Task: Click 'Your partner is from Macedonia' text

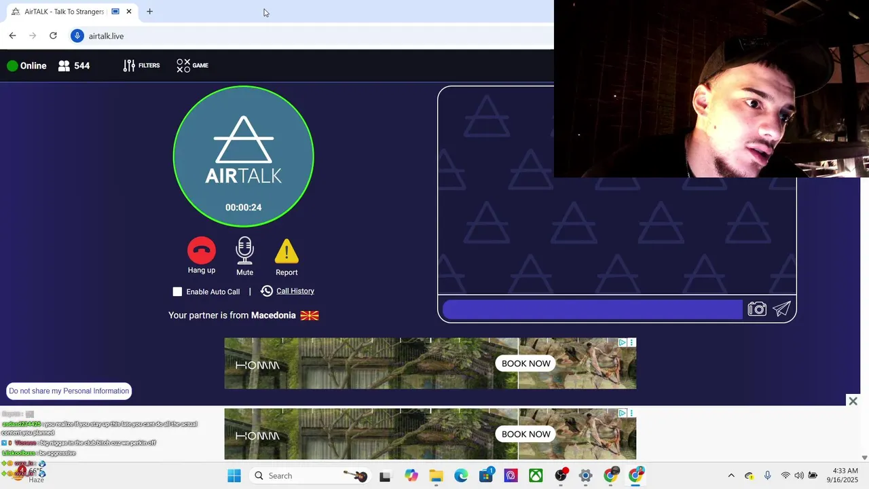Action: pyautogui.click(x=232, y=315)
